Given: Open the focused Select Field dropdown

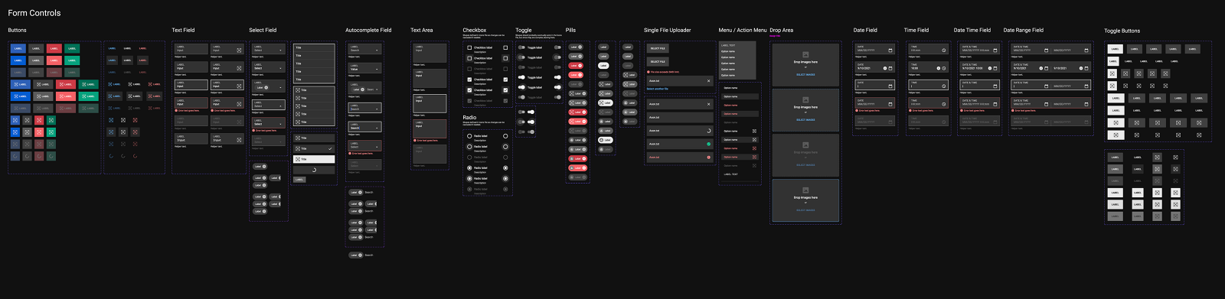Looking at the screenshot, I should click(280, 106).
